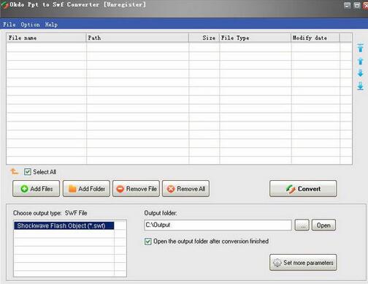Screen dimensions: 368x284
Task: Sort by File Type column header
Action: 255,38
